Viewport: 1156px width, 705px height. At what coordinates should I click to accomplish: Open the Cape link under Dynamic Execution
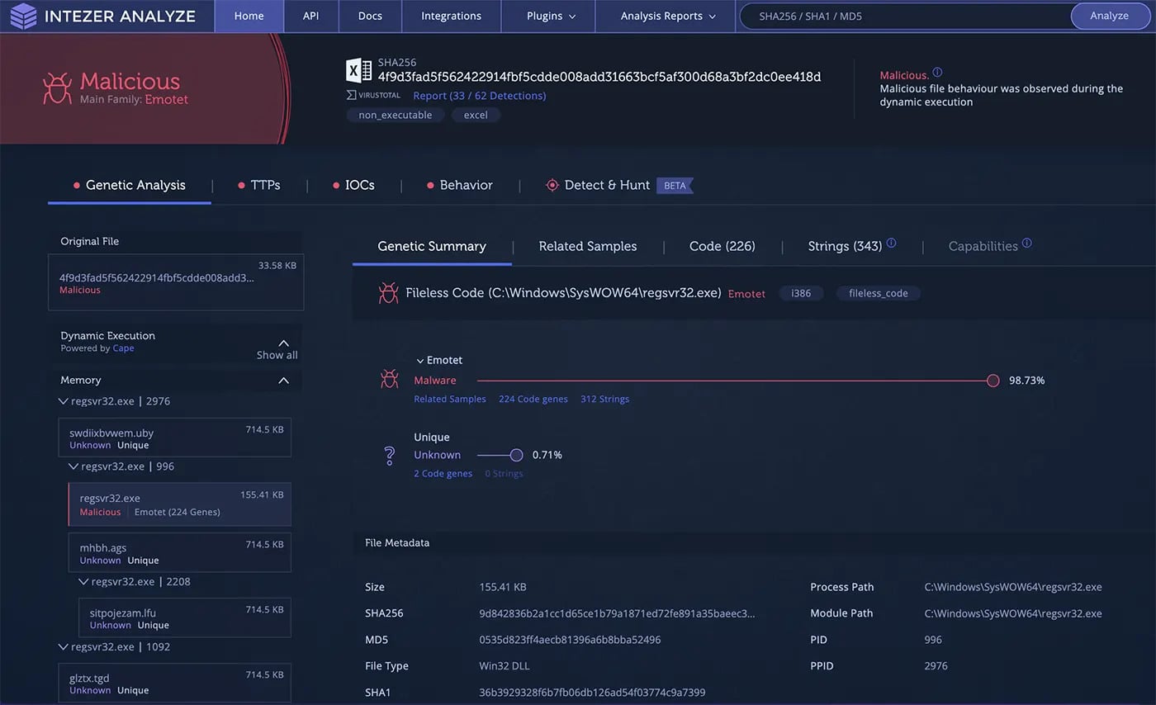(123, 348)
